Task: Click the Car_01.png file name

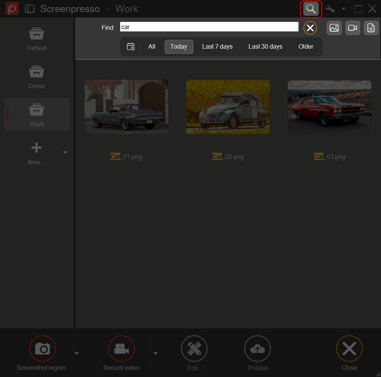Action: pos(126,156)
